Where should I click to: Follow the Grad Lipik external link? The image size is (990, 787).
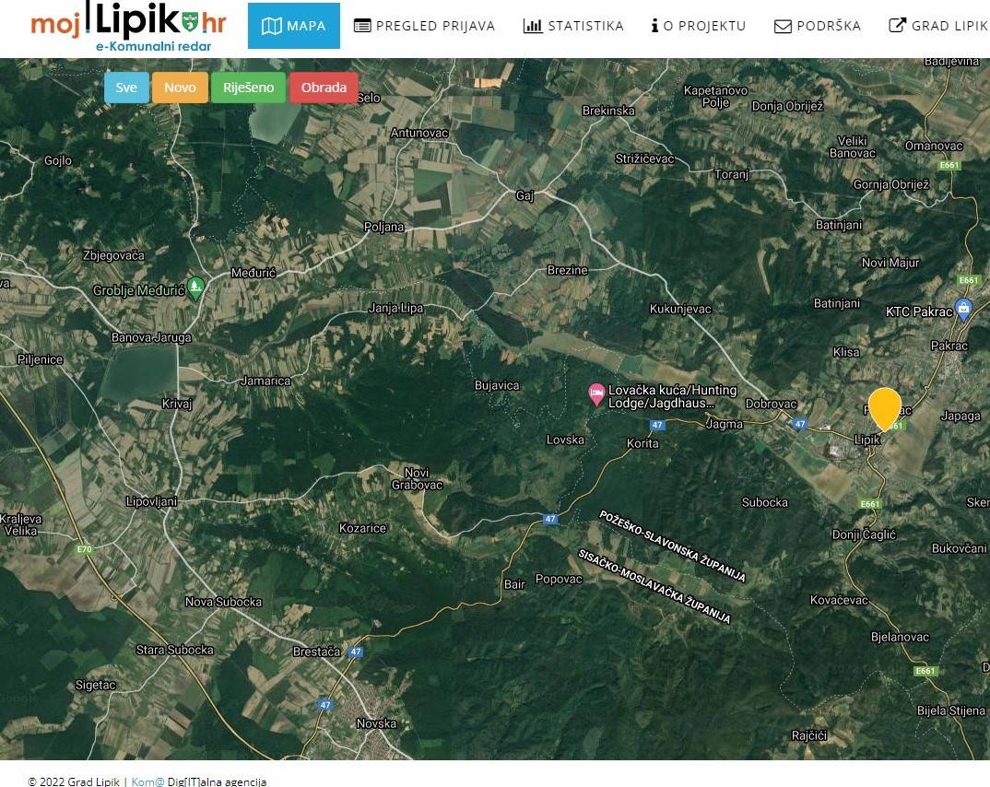tap(938, 26)
